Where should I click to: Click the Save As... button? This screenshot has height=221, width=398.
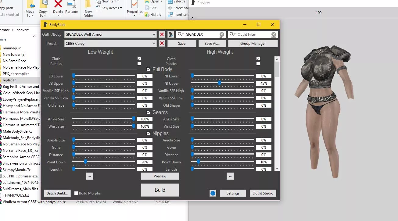pos(212,44)
